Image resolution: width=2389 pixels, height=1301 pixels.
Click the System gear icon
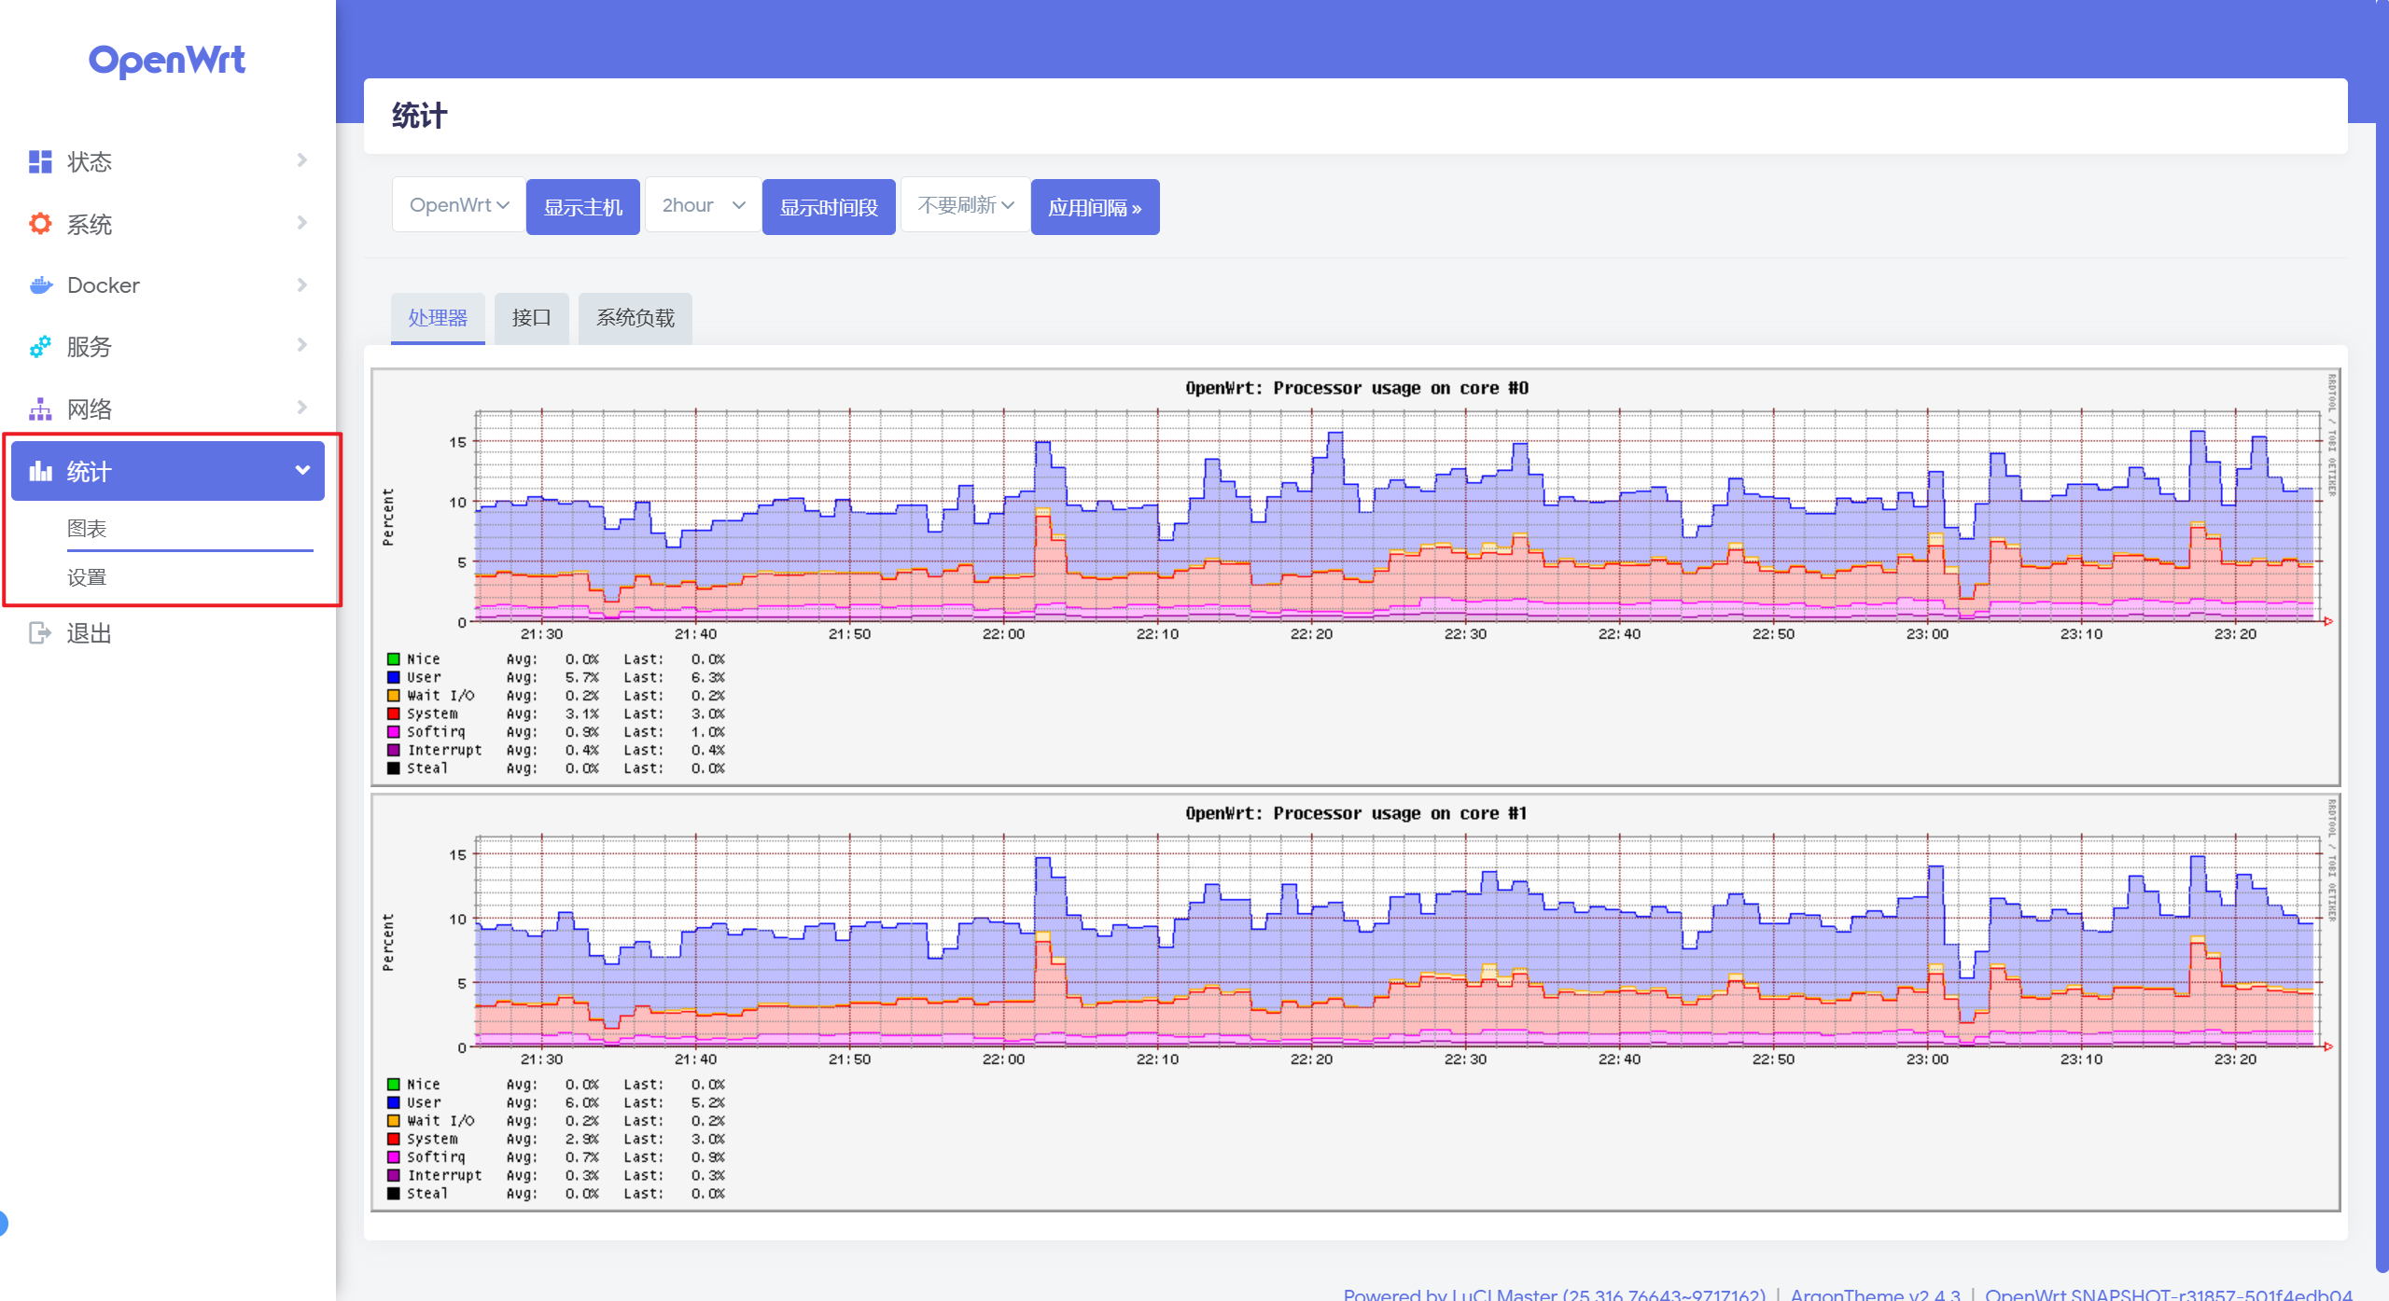tap(40, 224)
